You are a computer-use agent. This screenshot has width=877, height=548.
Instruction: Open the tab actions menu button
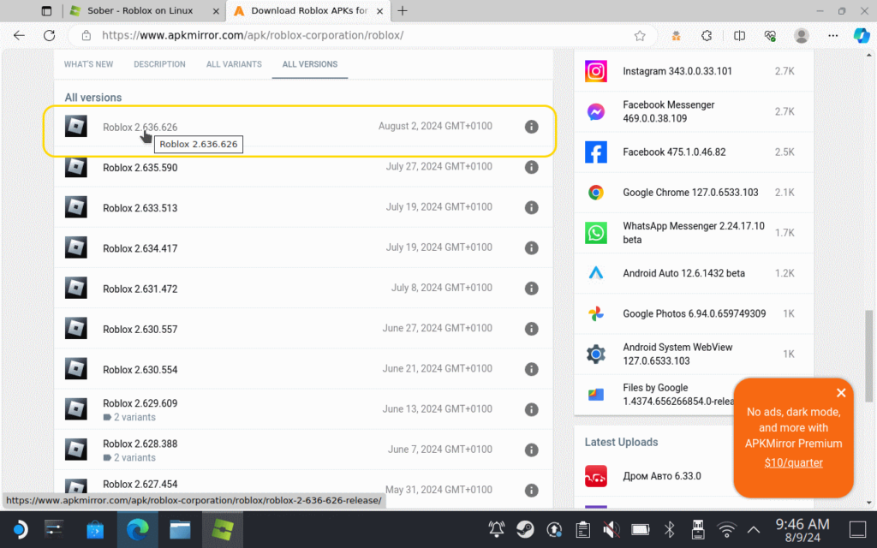46,11
